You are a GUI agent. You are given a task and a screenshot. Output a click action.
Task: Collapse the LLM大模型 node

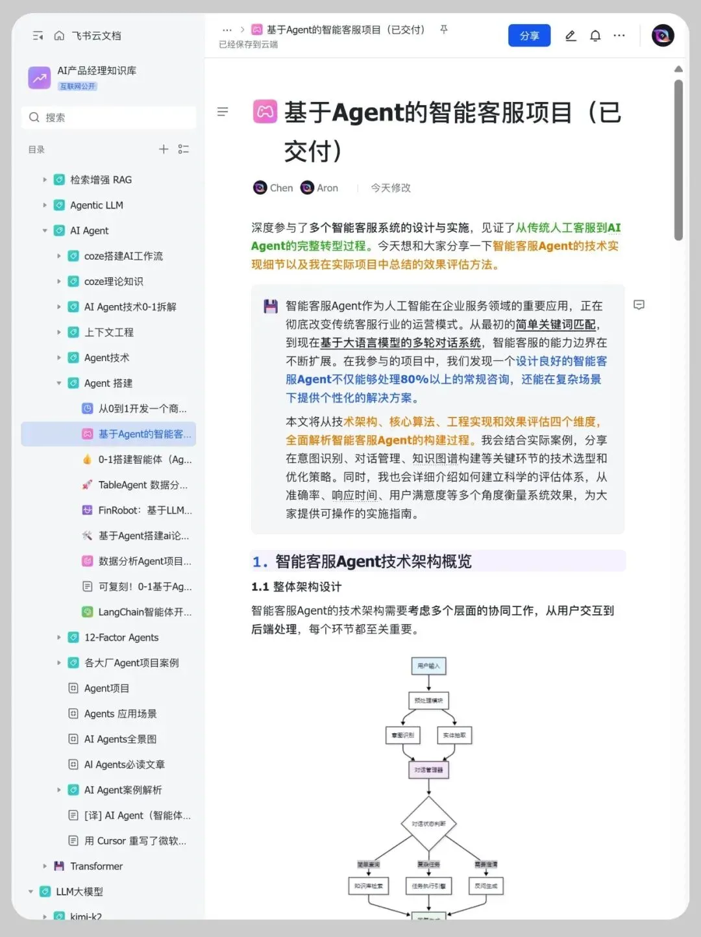point(31,892)
